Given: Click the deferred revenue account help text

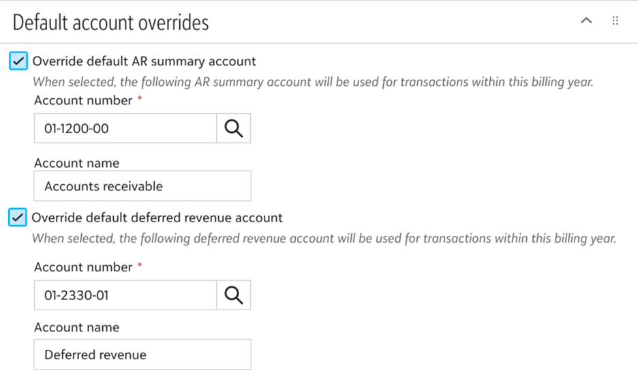Looking at the screenshot, I should (x=324, y=239).
